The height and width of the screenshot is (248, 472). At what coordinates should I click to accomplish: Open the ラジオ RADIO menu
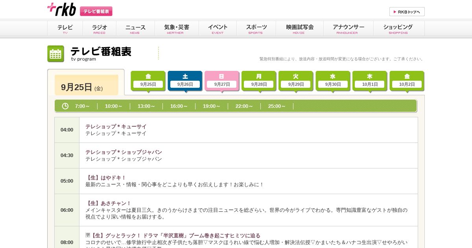click(x=100, y=29)
